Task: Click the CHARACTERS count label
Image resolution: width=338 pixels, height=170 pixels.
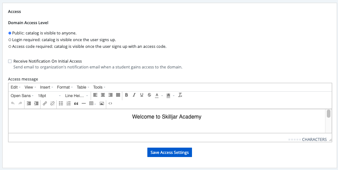Action: pyautogui.click(x=314, y=140)
